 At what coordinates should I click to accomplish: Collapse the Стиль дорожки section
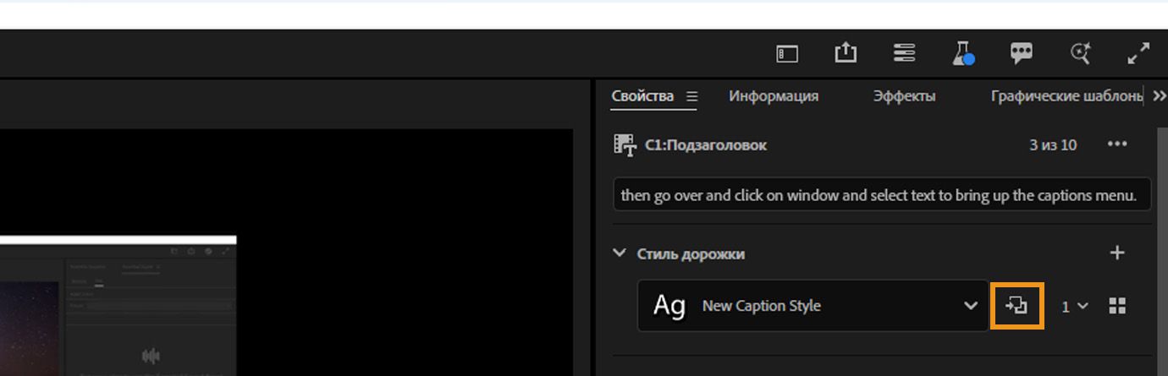click(620, 253)
